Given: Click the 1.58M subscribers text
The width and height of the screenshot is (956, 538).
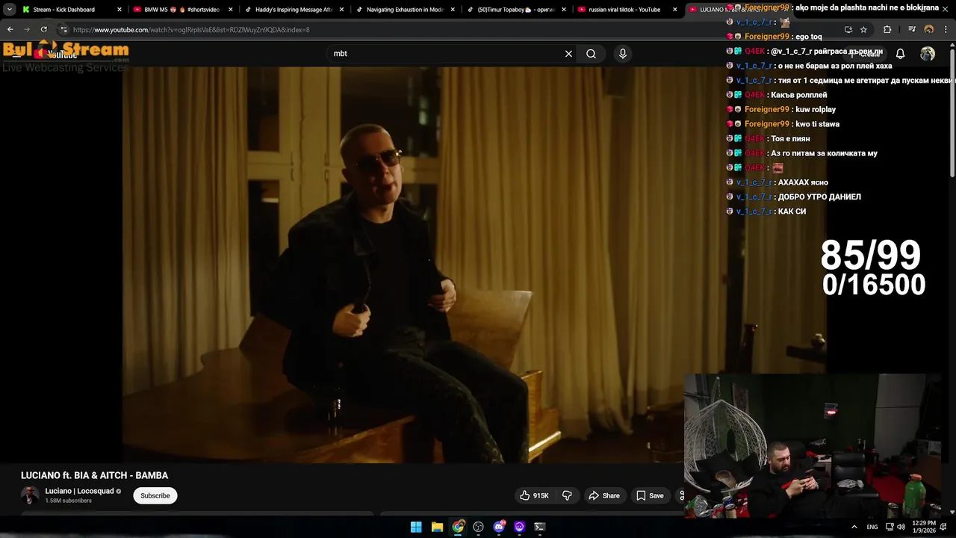Looking at the screenshot, I should click(68, 501).
